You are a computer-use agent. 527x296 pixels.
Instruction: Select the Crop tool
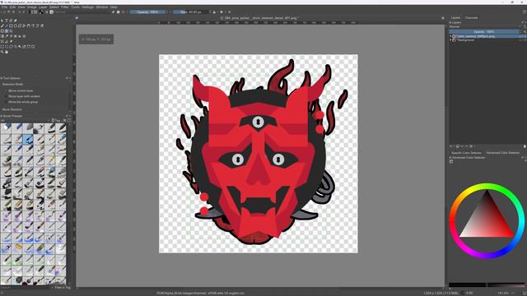pos(11,31)
